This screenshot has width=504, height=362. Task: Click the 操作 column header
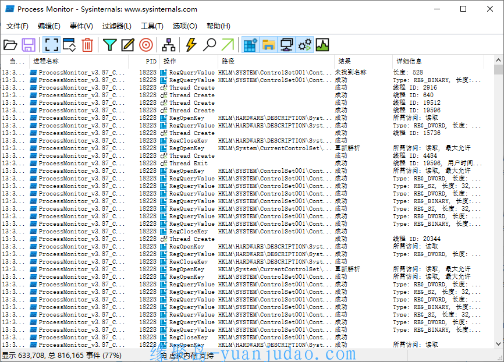click(189, 61)
